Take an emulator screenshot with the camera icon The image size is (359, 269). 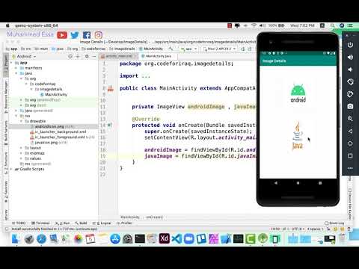click(350, 106)
